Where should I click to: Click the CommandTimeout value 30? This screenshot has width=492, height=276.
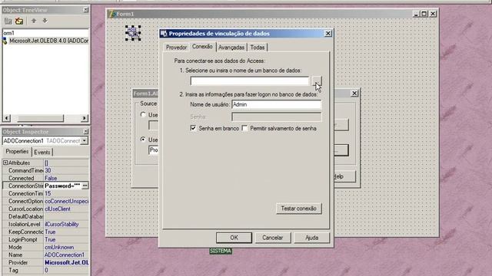pos(66,170)
